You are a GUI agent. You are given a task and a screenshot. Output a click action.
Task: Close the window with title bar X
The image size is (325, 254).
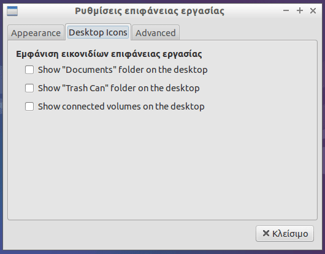point(313,10)
